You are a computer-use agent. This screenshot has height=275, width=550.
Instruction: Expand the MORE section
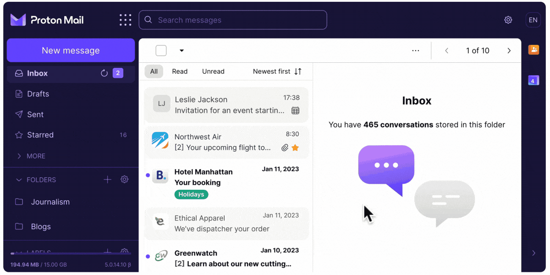(x=31, y=156)
